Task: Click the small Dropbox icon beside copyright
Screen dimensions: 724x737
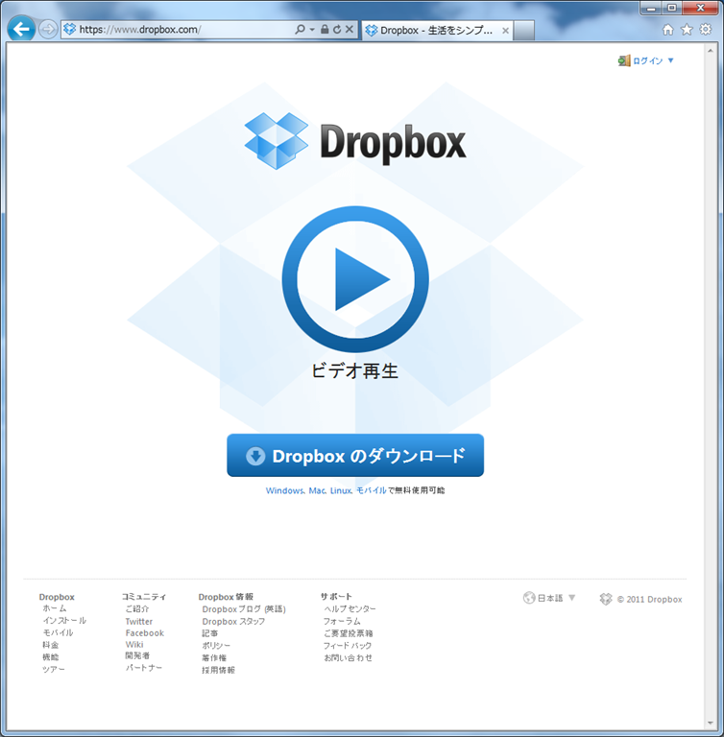Action: [x=606, y=599]
